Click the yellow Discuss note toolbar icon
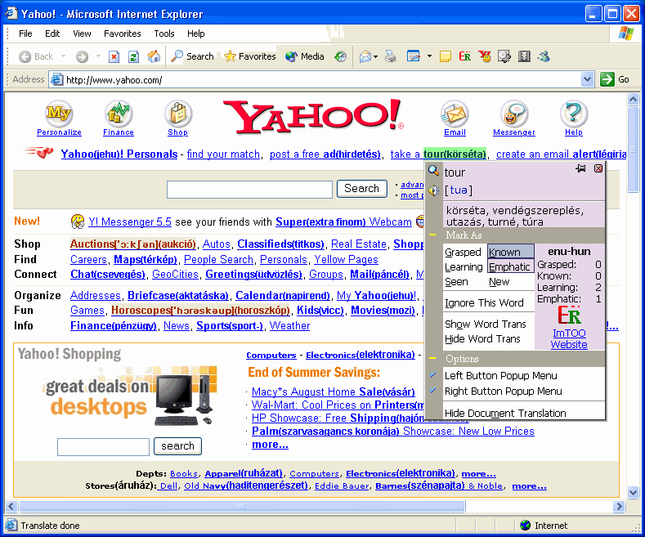Image resolution: width=645 pixels, height=537 pixels. tap(445, 56)
